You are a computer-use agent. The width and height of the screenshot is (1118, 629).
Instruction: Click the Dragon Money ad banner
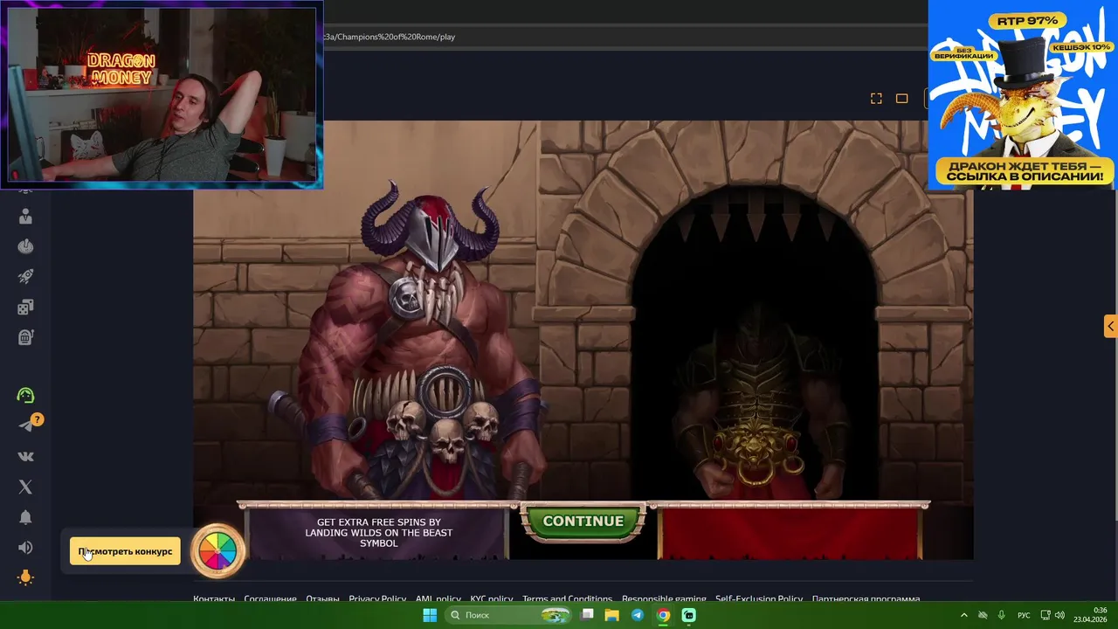[1023, 94]
